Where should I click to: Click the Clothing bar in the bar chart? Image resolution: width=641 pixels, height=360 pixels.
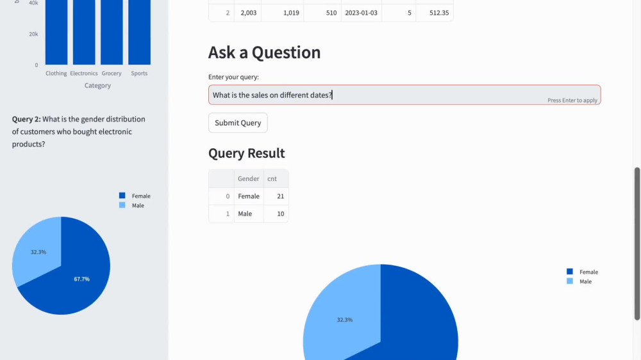pyautogui.click(x=56, y=32)
